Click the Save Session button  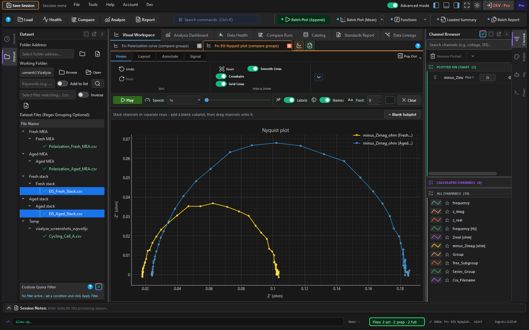[20, 5]
